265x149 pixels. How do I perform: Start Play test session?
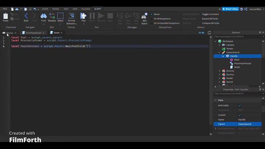(83, 17)
